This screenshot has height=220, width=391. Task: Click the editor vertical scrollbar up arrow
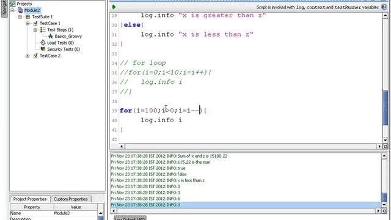coord(385,15)
